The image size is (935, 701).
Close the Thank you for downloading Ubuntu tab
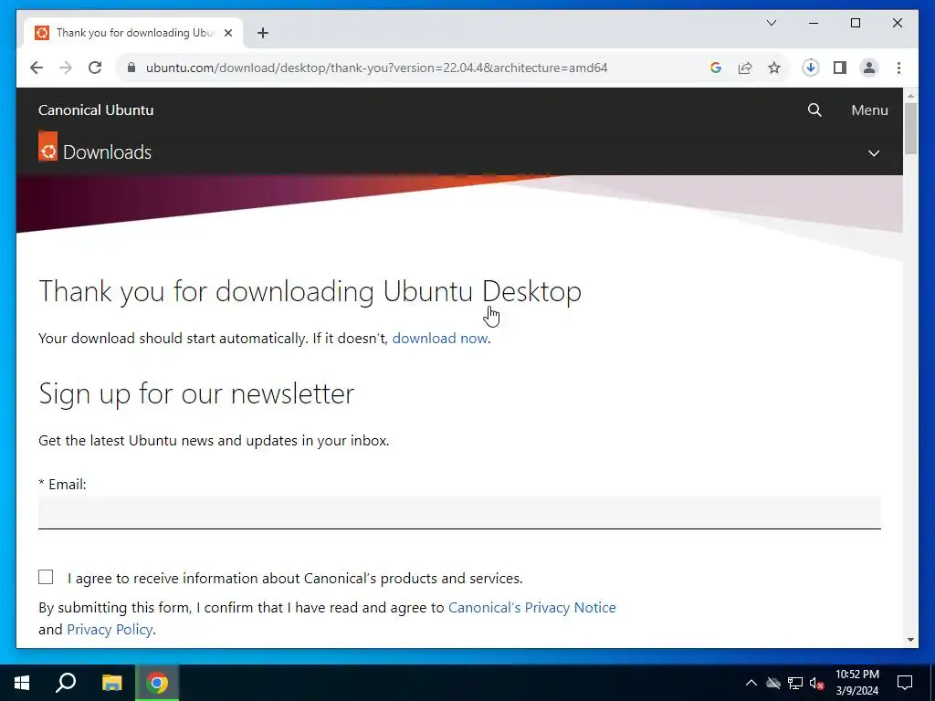pyautogui.click(x=227, y=33)
